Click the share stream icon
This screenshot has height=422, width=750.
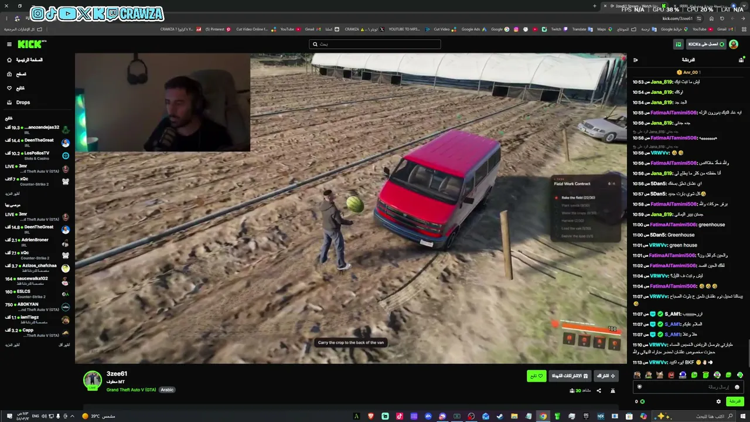(x=599, y=390)
